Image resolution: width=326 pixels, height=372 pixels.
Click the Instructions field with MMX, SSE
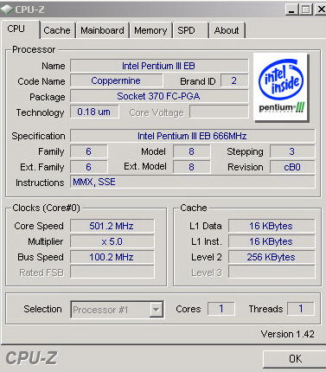tap(193, 182)
